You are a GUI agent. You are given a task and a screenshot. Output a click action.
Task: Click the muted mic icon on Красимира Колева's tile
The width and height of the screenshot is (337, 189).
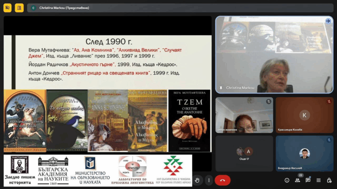(x=328, y=101)
